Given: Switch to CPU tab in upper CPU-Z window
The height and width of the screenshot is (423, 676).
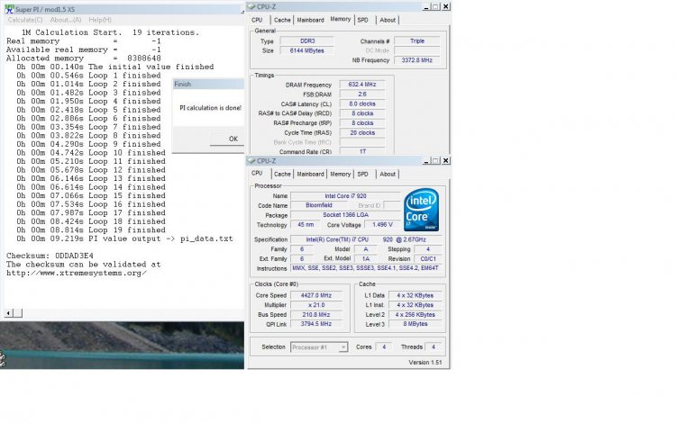Looking at the screenshot, I should (x=257, y=20).
